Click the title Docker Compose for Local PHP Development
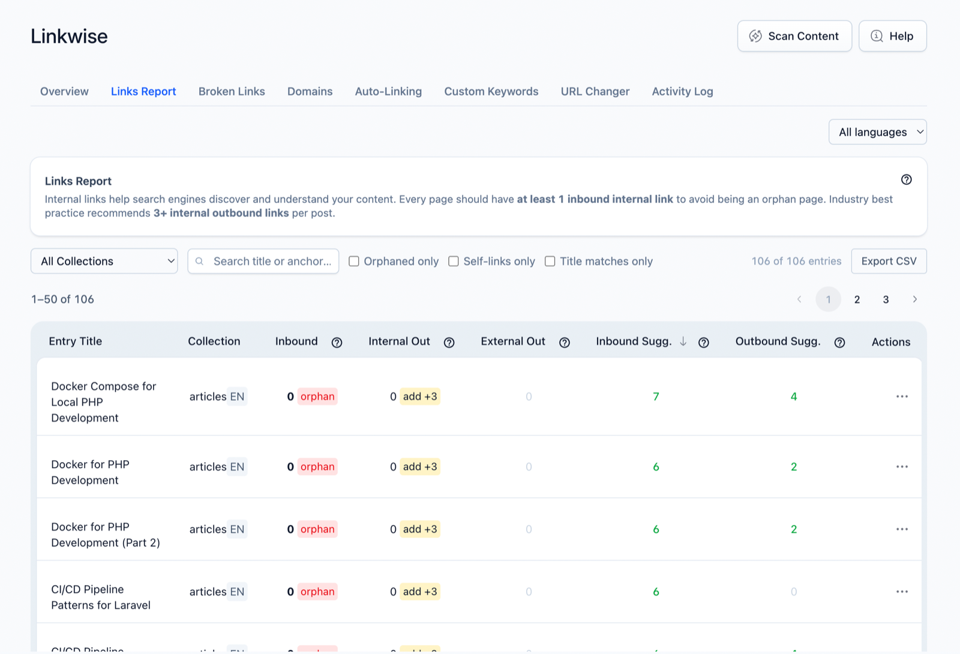Image resolution: width=960 pixels, height=654 pixels. [x=104, y=402]
